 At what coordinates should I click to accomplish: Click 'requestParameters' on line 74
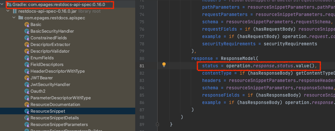point(225,15)
